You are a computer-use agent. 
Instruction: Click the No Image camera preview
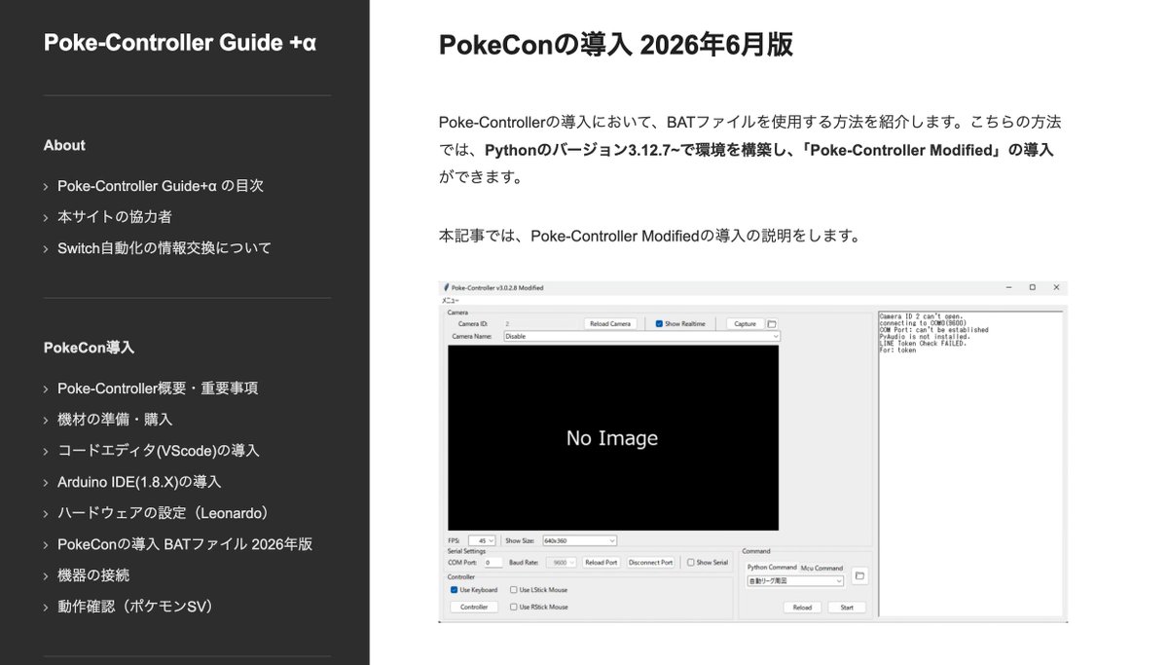coord(613,438)
